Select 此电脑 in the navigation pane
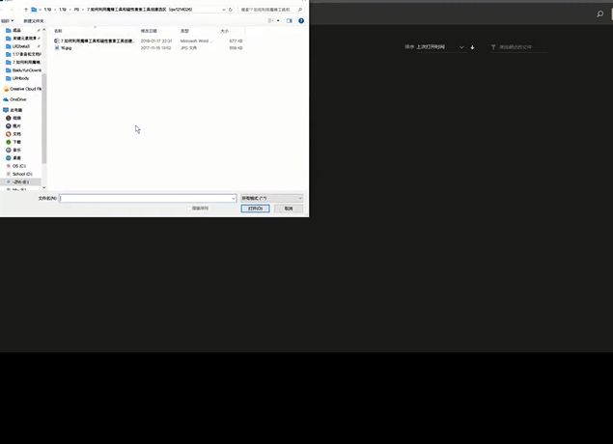The width and height of the screenshot is (613, 444). click(x=13, y=110)
